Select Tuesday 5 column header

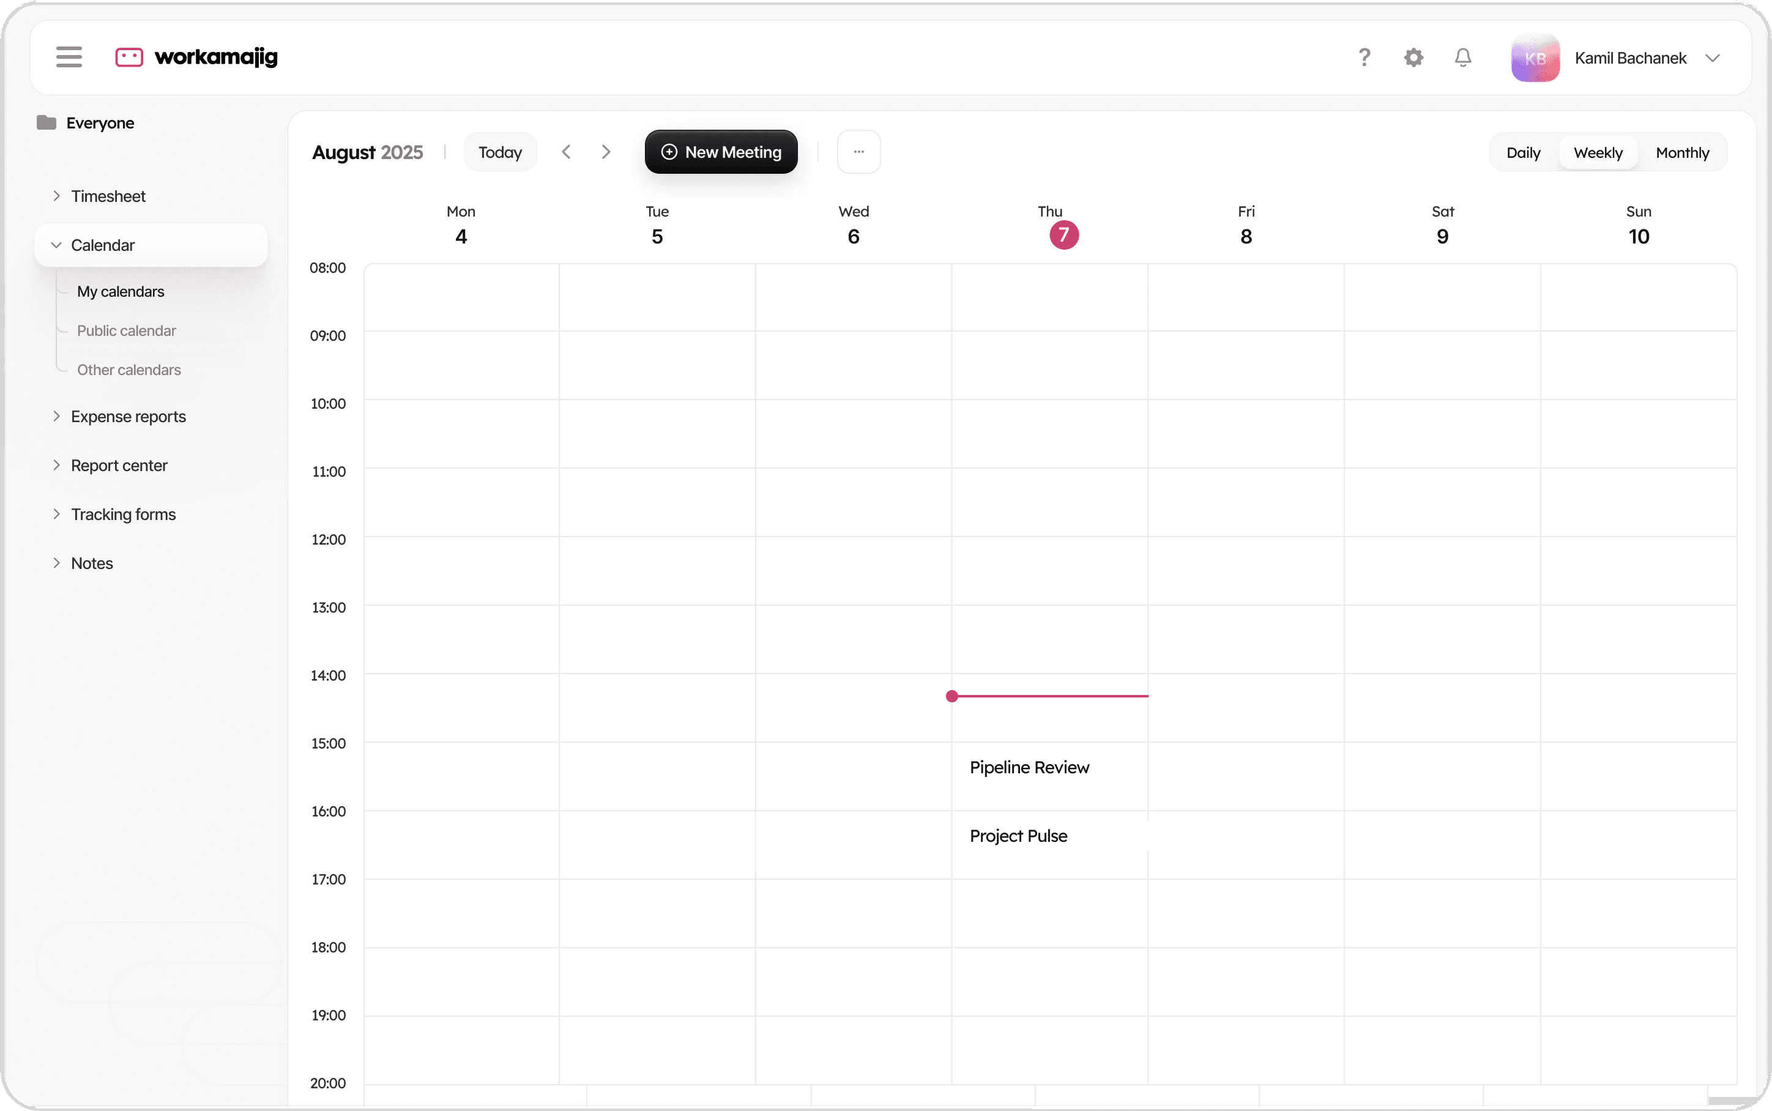(x=657, y=226)
